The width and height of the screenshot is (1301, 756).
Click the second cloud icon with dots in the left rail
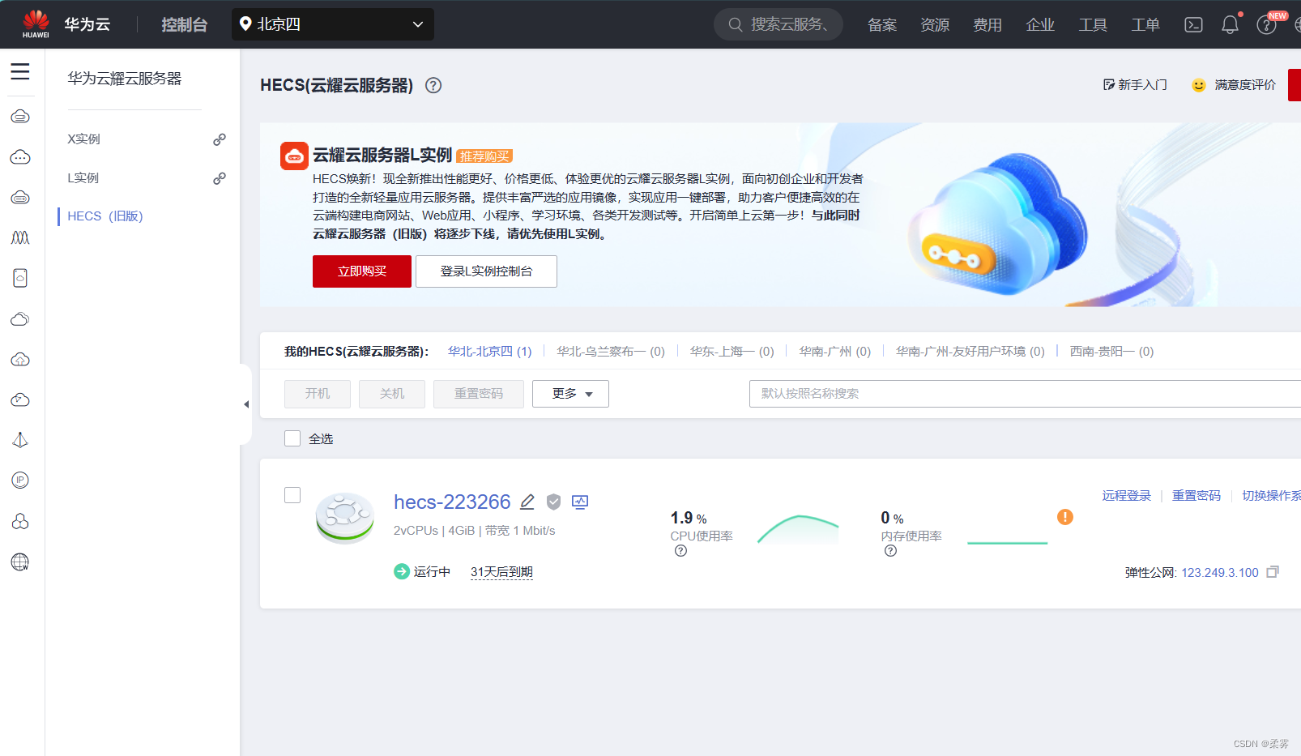point(20,157)
